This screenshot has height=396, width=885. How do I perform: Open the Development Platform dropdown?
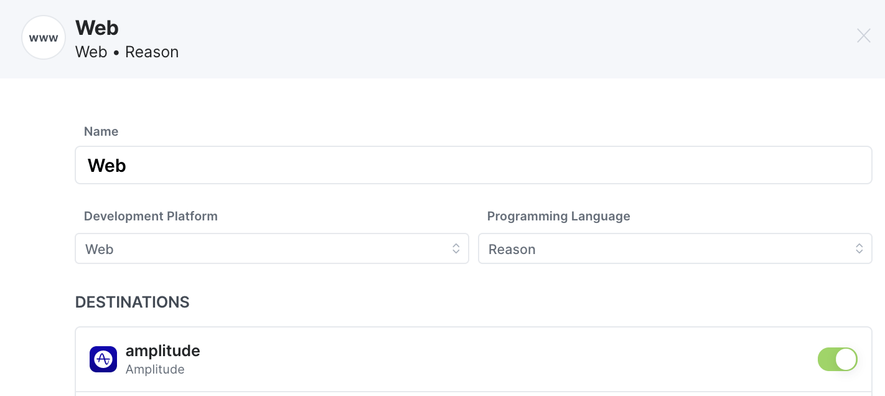271,249
